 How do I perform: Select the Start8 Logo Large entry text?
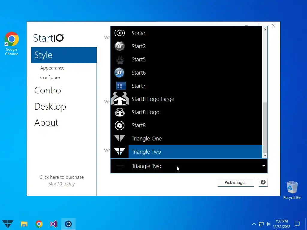click(153, 99)
